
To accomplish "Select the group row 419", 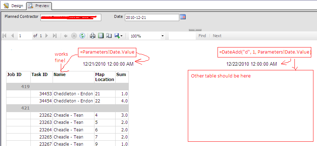I will click(67, 87).
